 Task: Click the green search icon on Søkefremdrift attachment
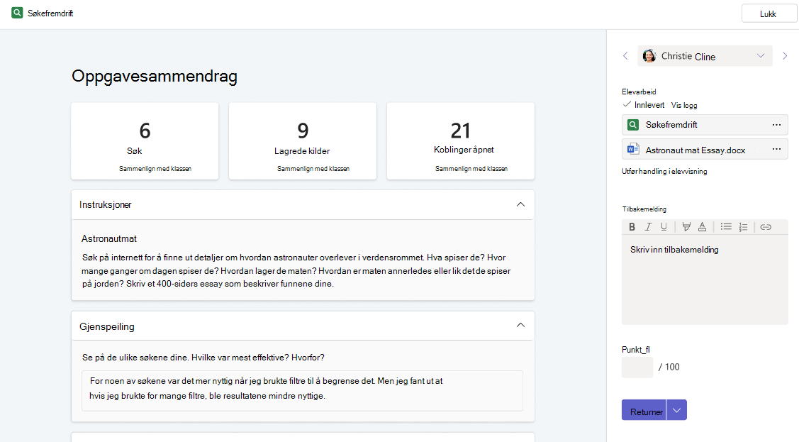click(633, 124)
